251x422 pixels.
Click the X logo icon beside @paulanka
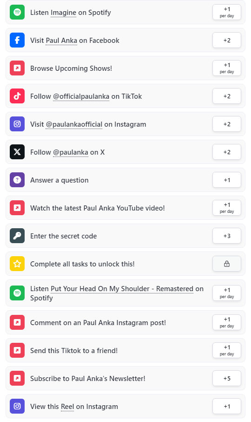tap(17, 152)
